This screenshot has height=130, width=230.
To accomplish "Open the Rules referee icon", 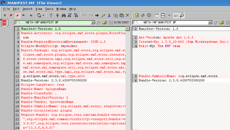I will point(39,15).
